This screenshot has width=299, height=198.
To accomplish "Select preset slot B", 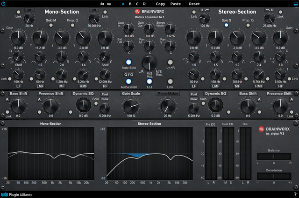I will click(x=130, y=4).
